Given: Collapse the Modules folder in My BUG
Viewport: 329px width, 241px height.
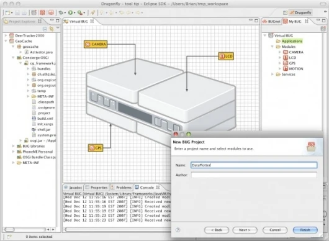Looking at the screenshot, I should coord(273,47).
